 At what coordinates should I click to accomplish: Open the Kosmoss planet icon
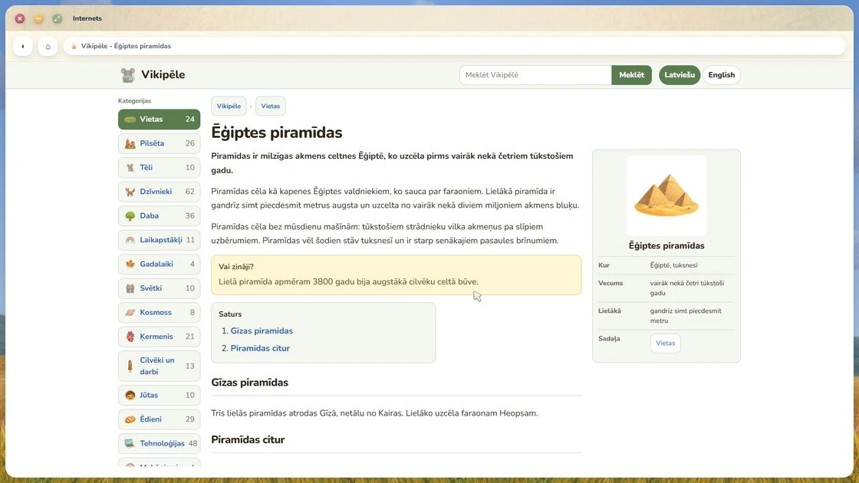click(x=130, y=312)
